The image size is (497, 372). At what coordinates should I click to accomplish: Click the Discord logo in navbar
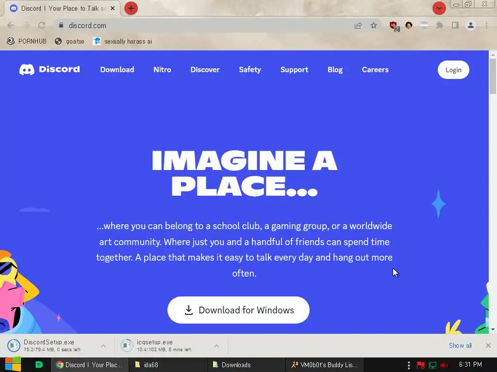50,69
